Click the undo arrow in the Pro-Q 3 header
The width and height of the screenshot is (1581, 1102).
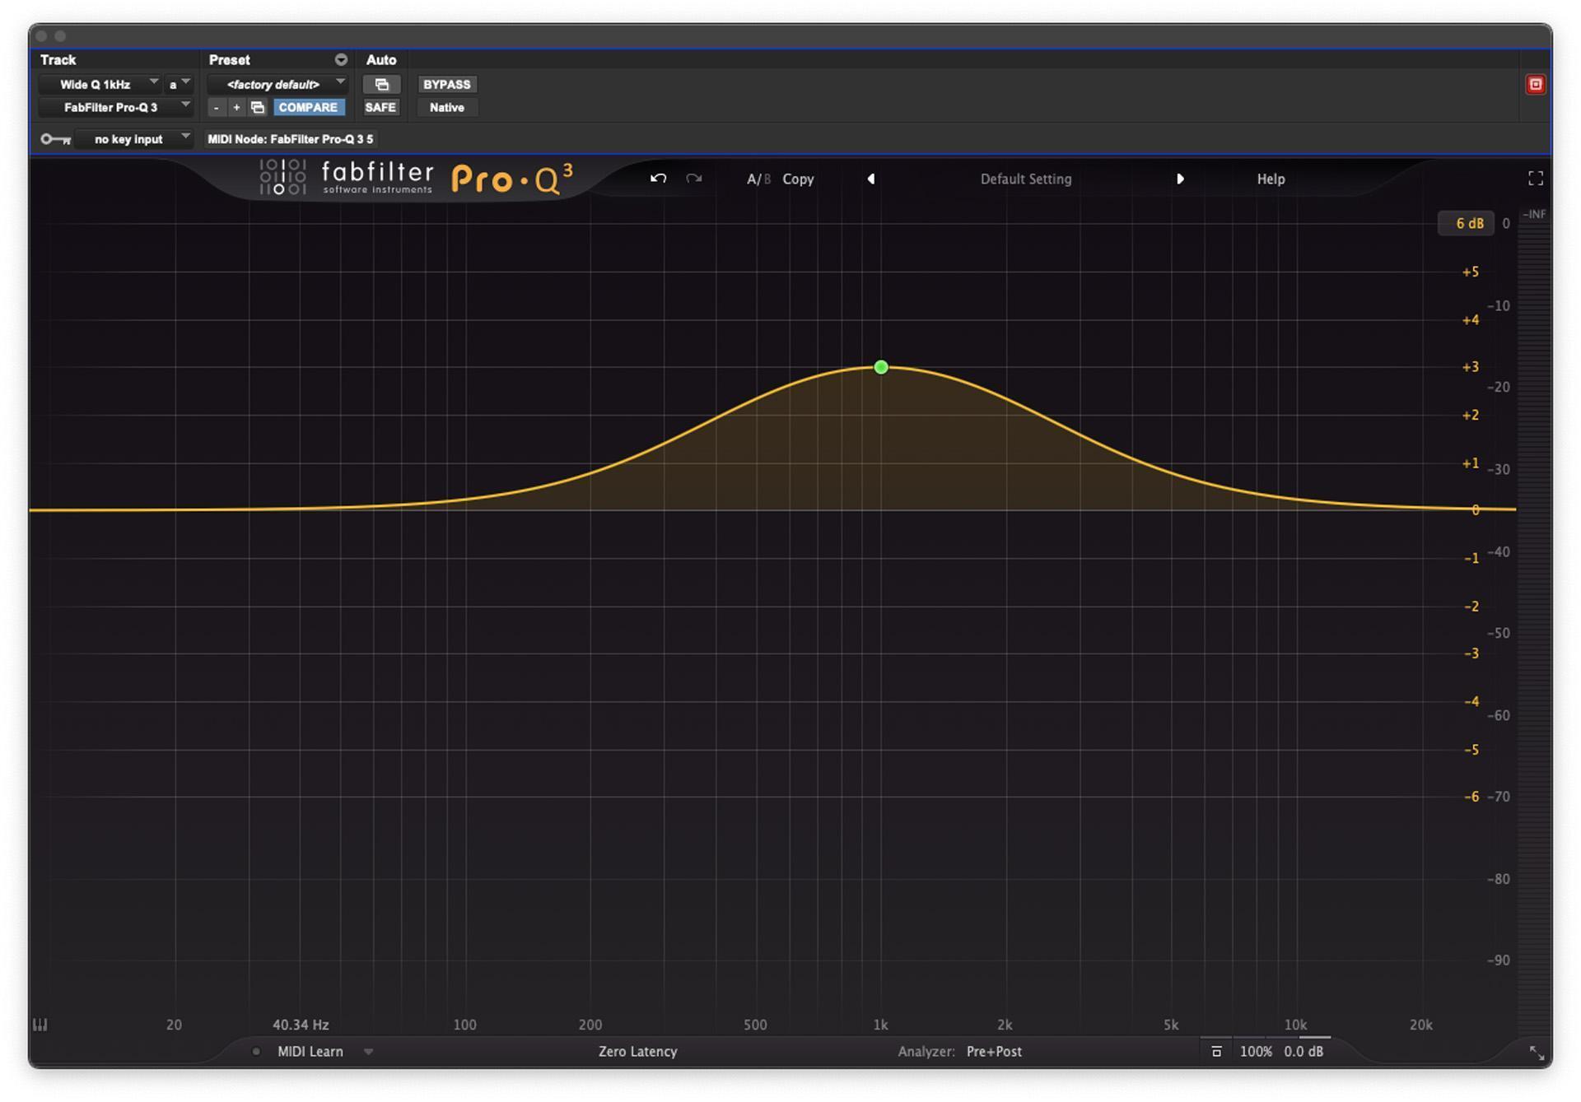(x=658, y=179)
